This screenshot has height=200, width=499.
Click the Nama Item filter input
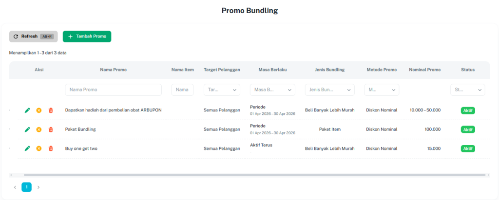click(182, 90)
